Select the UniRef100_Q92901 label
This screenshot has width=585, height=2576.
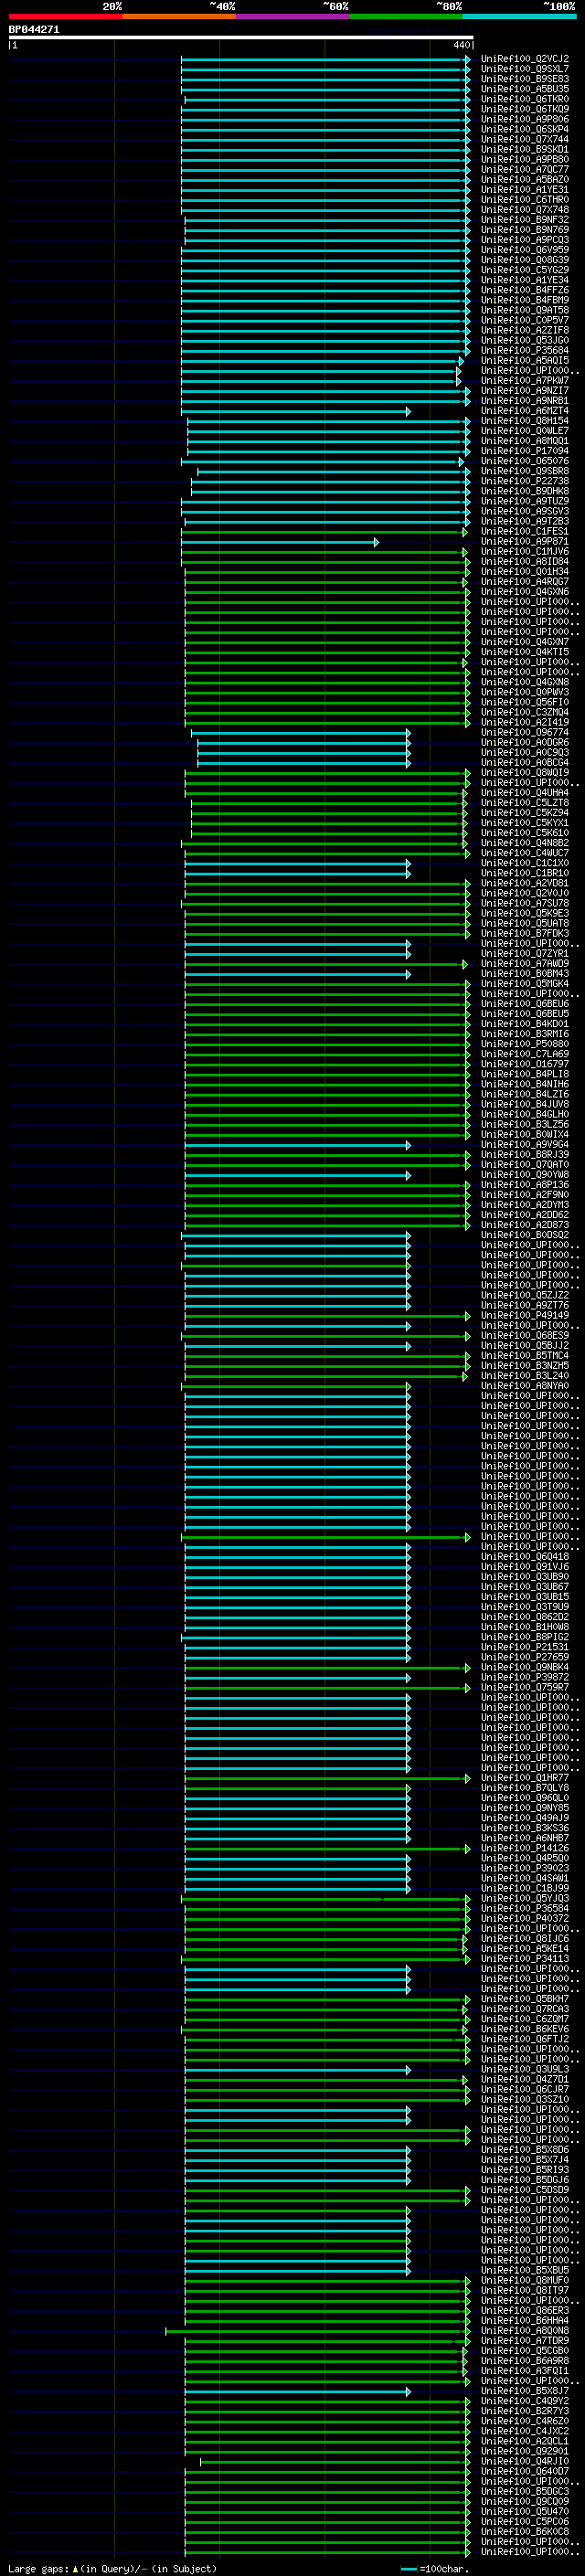coord(525,2451)
